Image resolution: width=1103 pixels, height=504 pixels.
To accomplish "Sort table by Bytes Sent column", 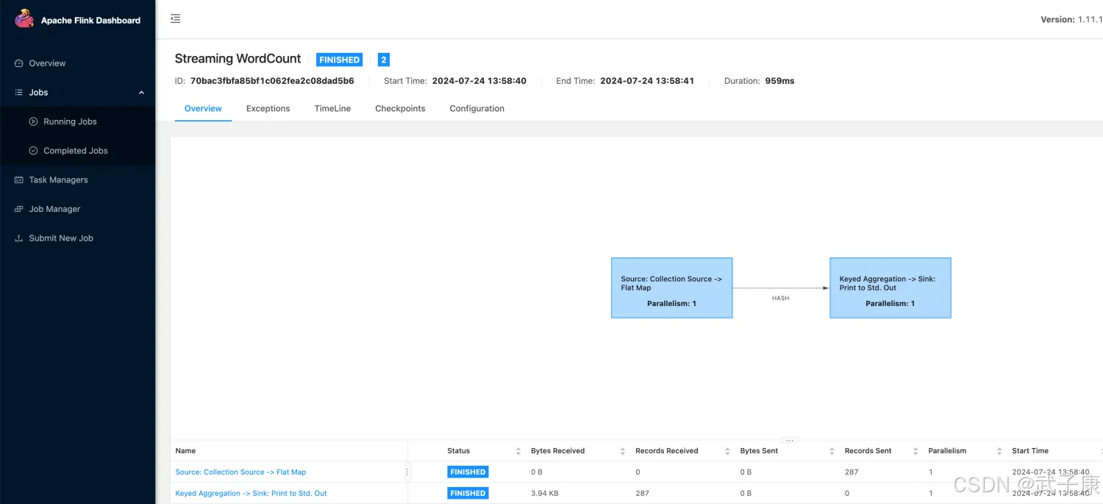I will pyautogui.click(x=832, y=451).
